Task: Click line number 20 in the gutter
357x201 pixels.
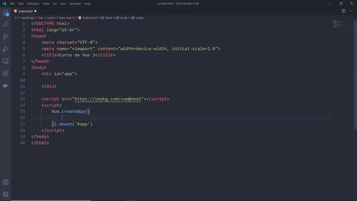Action: 22,143
